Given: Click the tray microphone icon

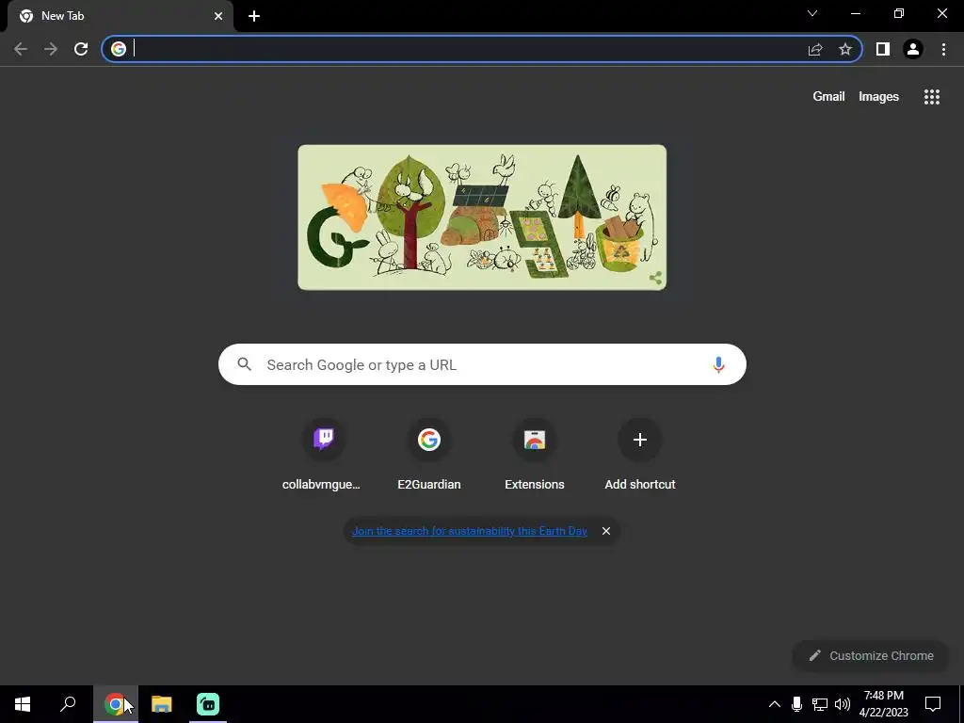Looking at the screenshot, I should (x=796, y=704).
